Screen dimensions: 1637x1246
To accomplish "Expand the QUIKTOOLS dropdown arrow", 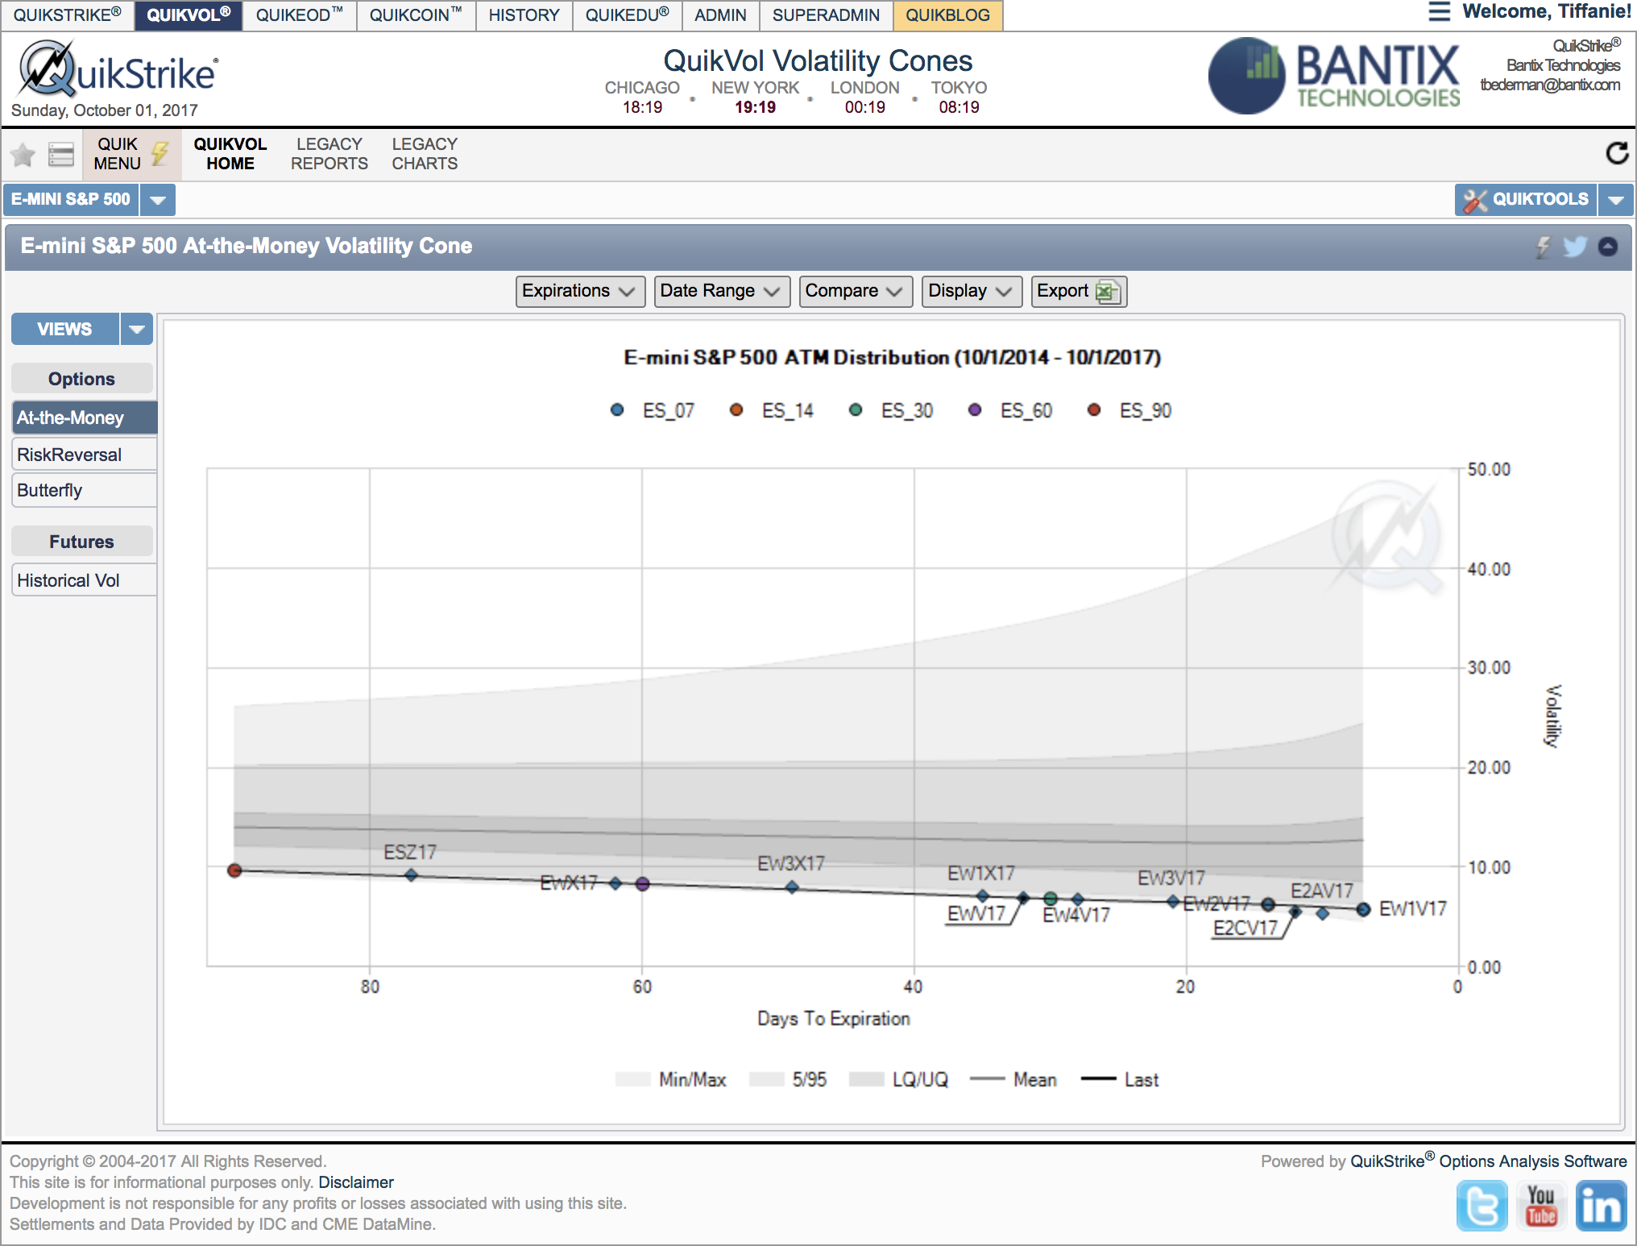I will tap(1616, 200).
